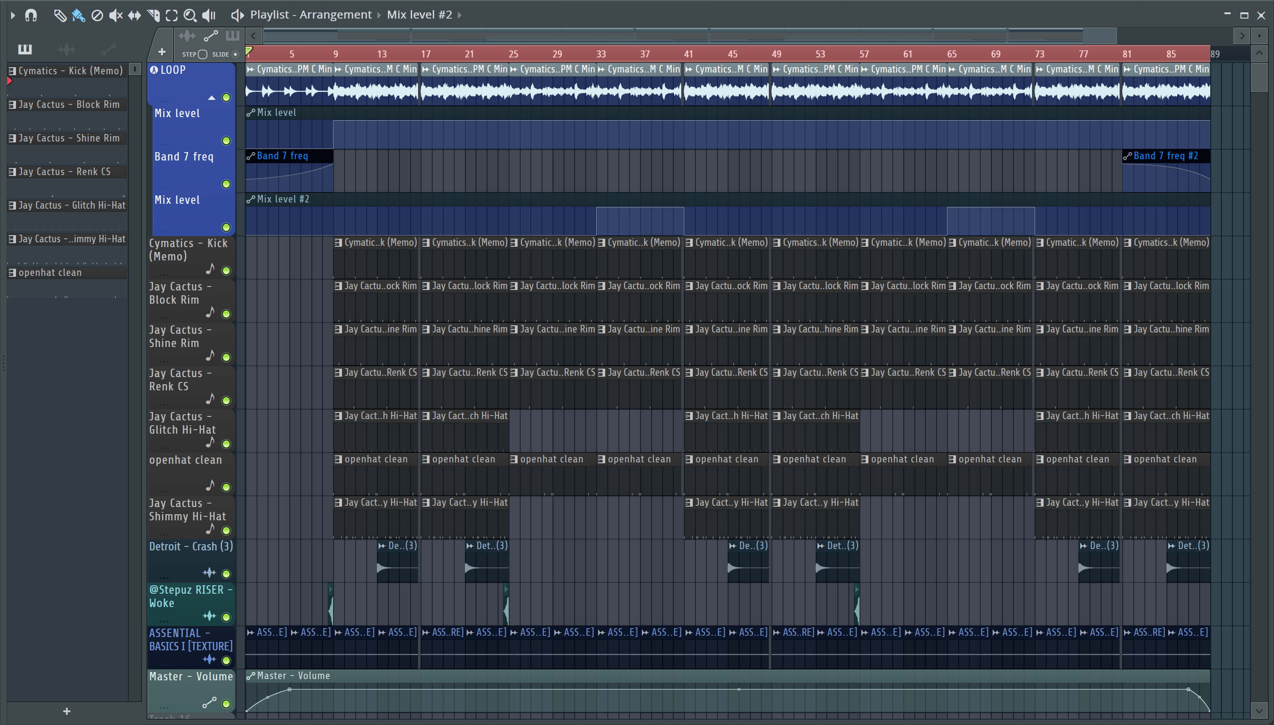The height and width of the screenshot is (725, 1274).
Task: Click bar 65 on the timeline ruler
Action: pos(952,54)
